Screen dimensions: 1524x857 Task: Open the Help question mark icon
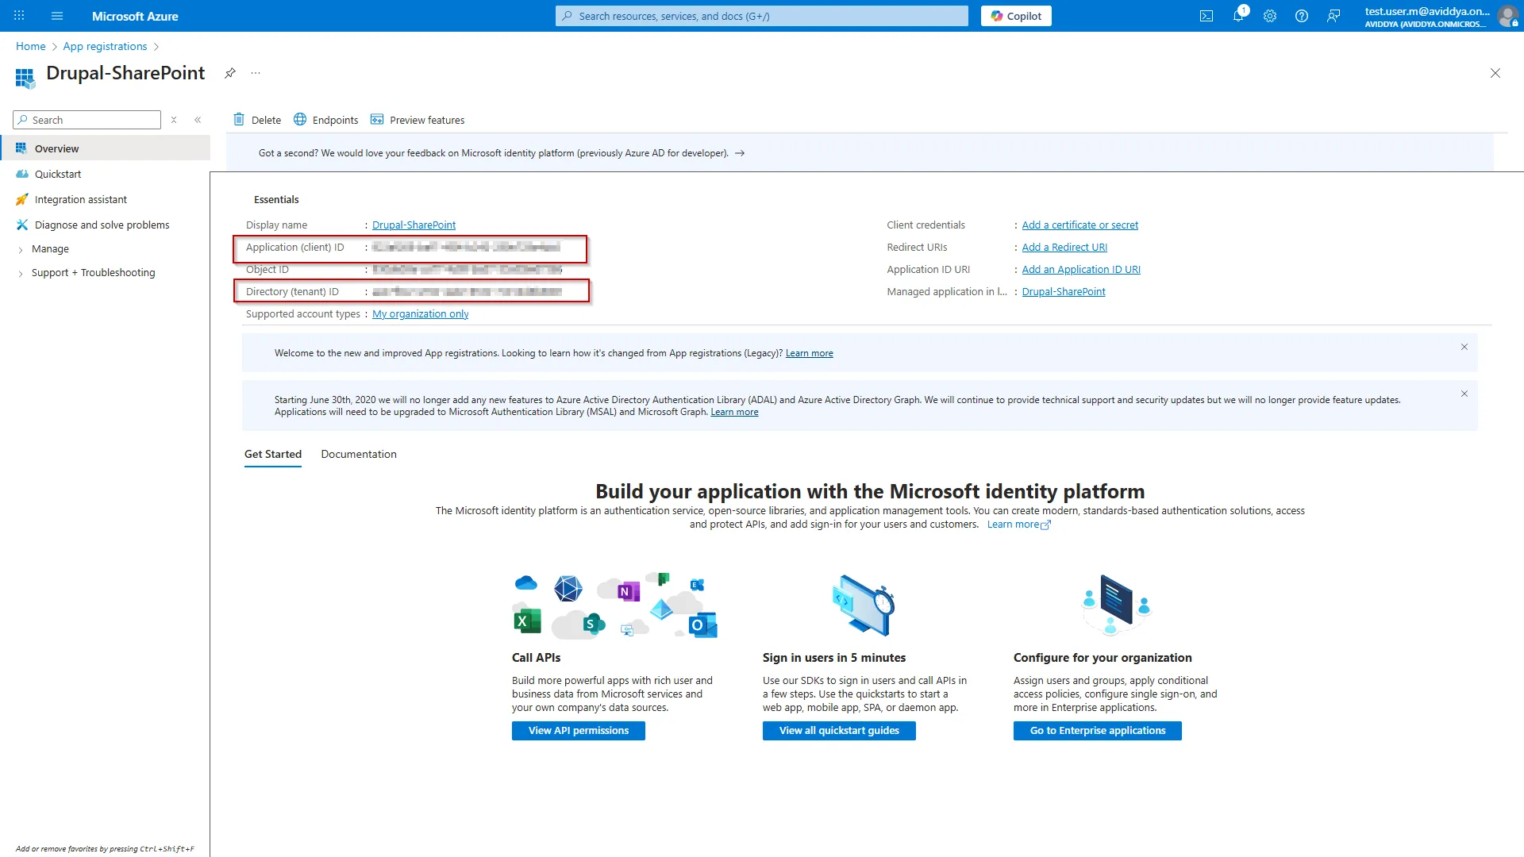click(1302, 16)
